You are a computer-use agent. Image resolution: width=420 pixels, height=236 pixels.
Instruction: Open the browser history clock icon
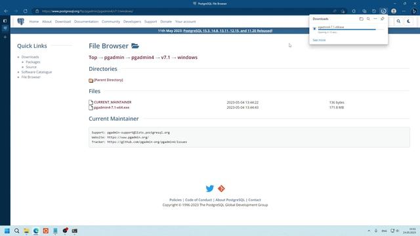[x=374, y=11]
